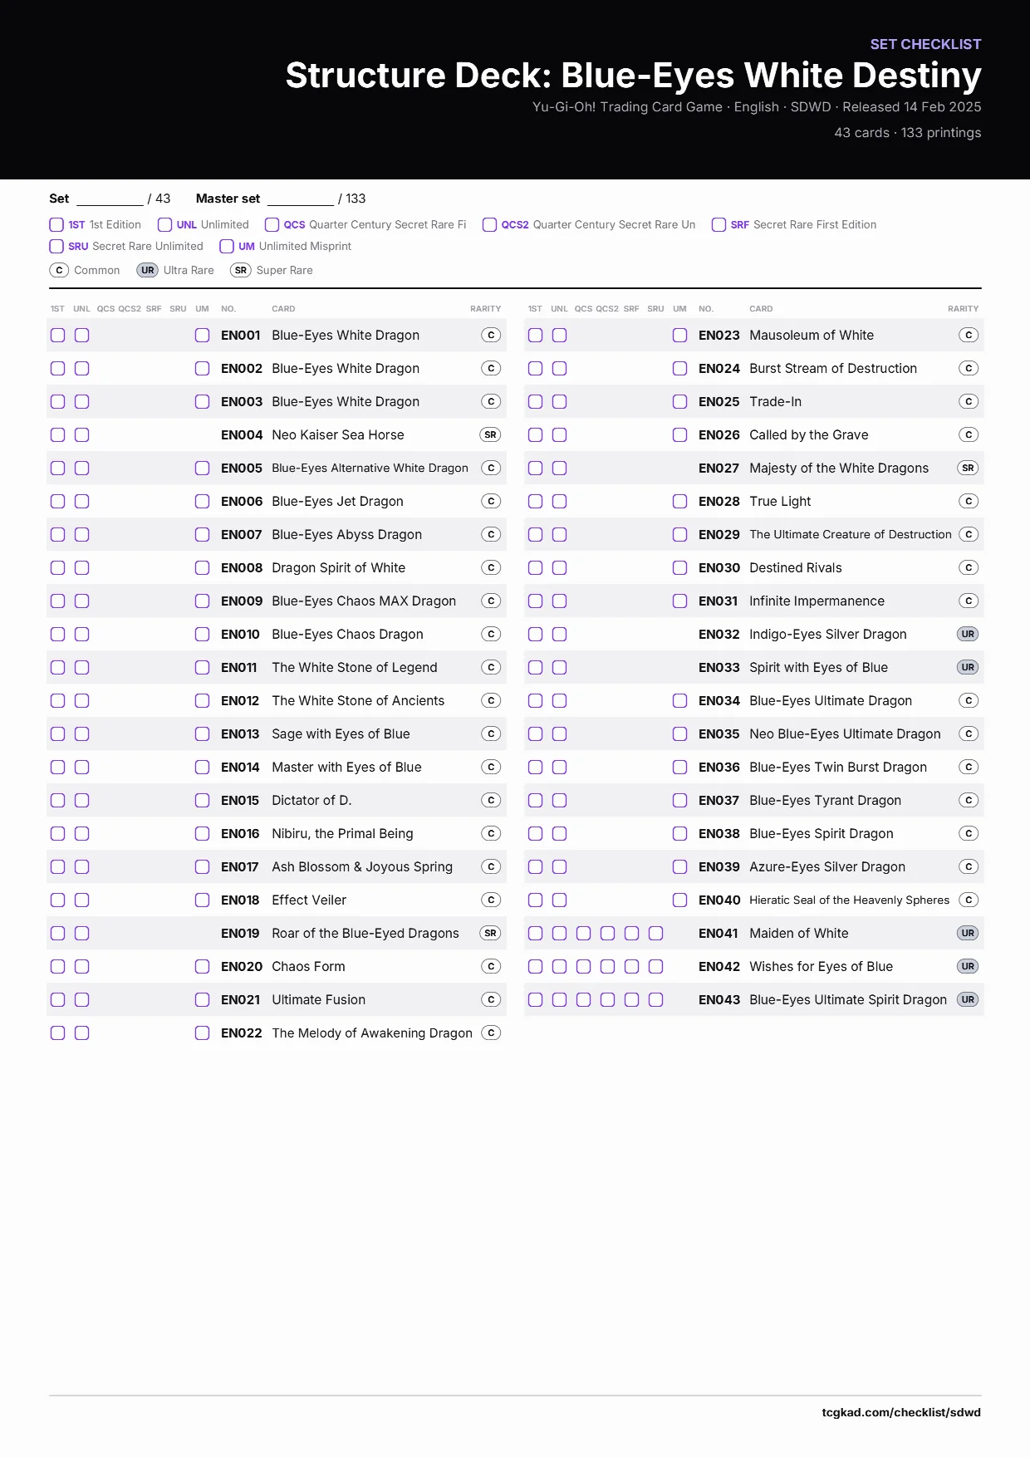Check the Unlimited Misprint legend checkbox
Image resolution: width=1030 pixels, height=1457 pixels.
pyautogui.click(x=227, y=246)
